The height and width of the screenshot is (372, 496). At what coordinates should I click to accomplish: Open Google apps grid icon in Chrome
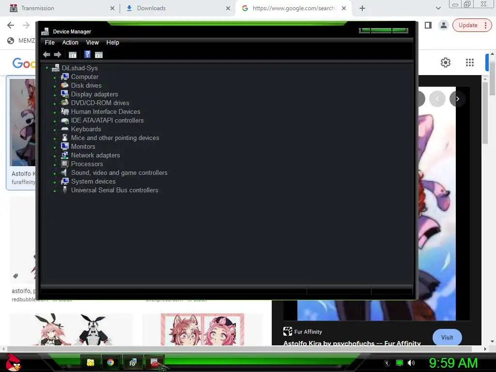tap(470, 62)
